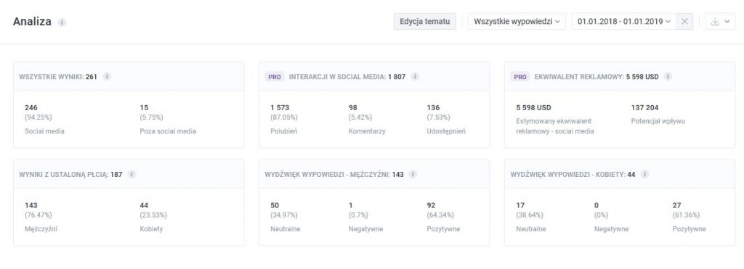Select the 246 Social media results

[x=44, y=120]
